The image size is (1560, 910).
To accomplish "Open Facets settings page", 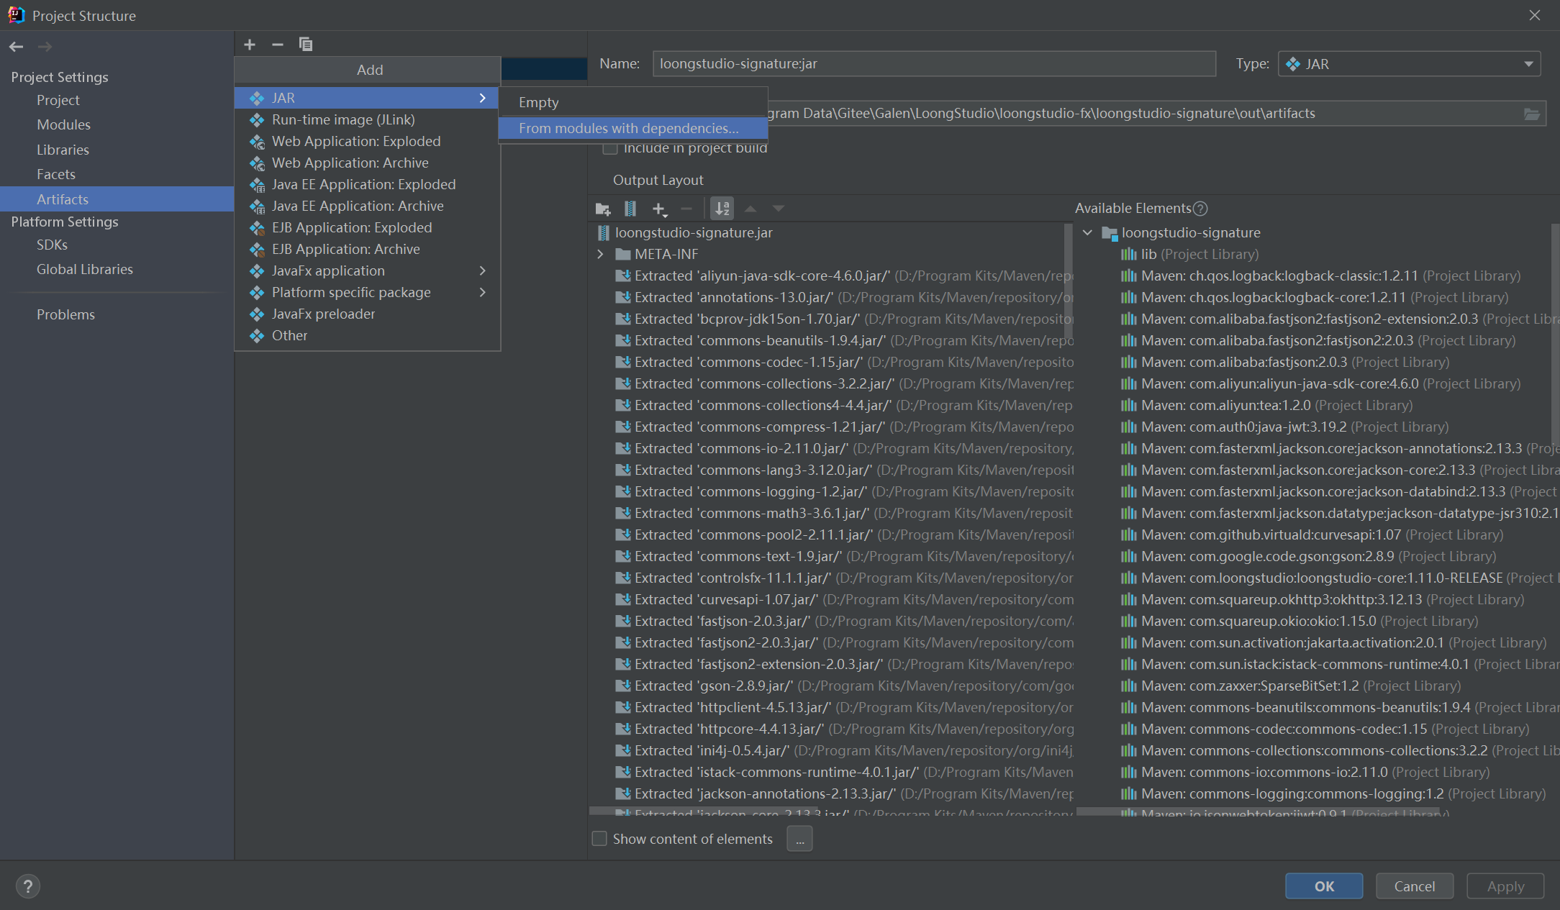I will click(x=56, y=174).
